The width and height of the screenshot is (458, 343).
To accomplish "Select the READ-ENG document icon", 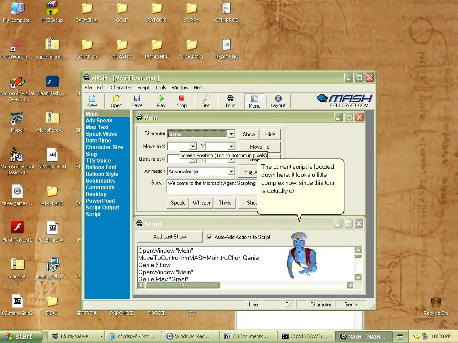I will 227,49.
